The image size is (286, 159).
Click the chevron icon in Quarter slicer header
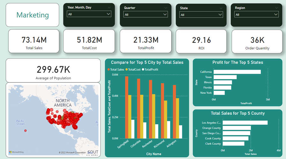coord(165,8)
